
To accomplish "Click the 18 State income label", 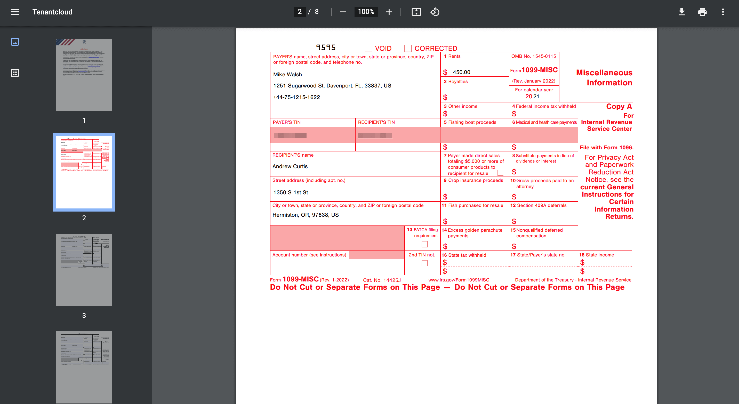I will coord(596,255).
